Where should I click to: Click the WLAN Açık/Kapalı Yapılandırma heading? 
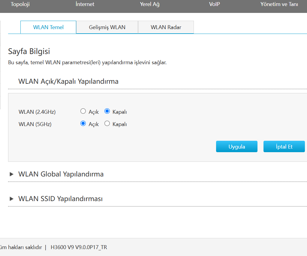(68, 81)
